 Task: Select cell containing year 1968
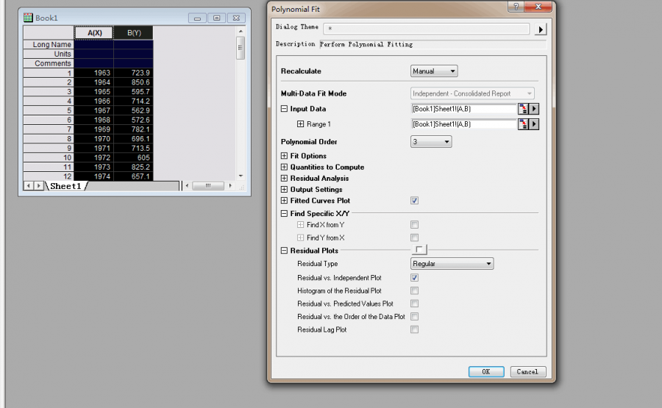click(94, 121)
